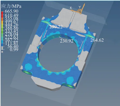Select the red 665.90 legend swatch
Image resolution: width=120 pixels, height=106 pixels.
[2, 13]
